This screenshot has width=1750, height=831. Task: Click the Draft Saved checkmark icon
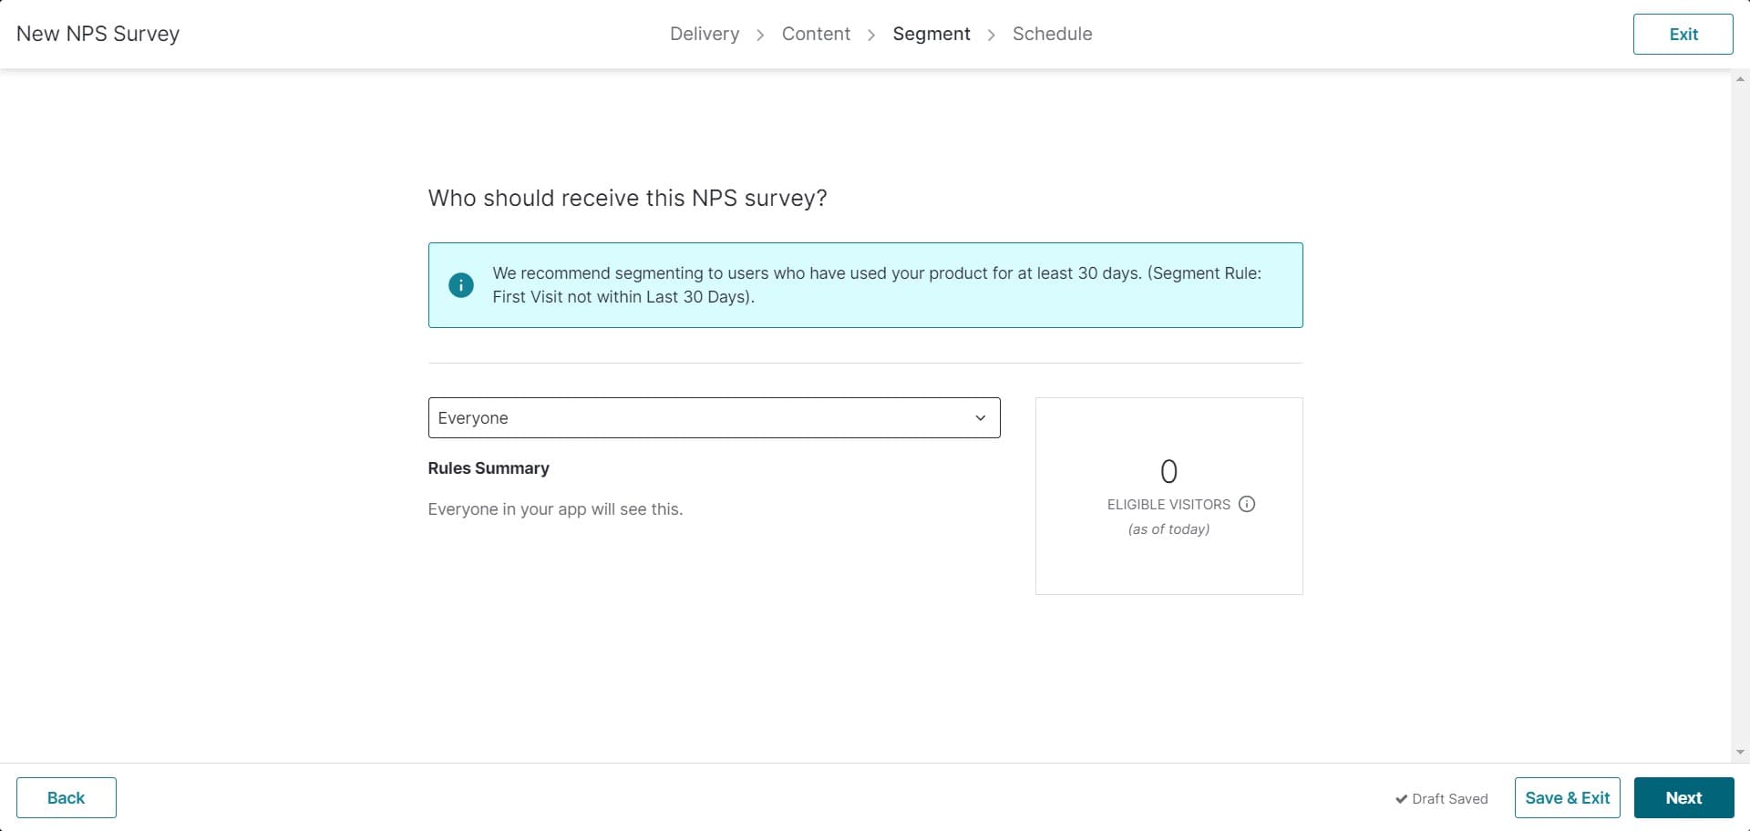point(1402,798)
